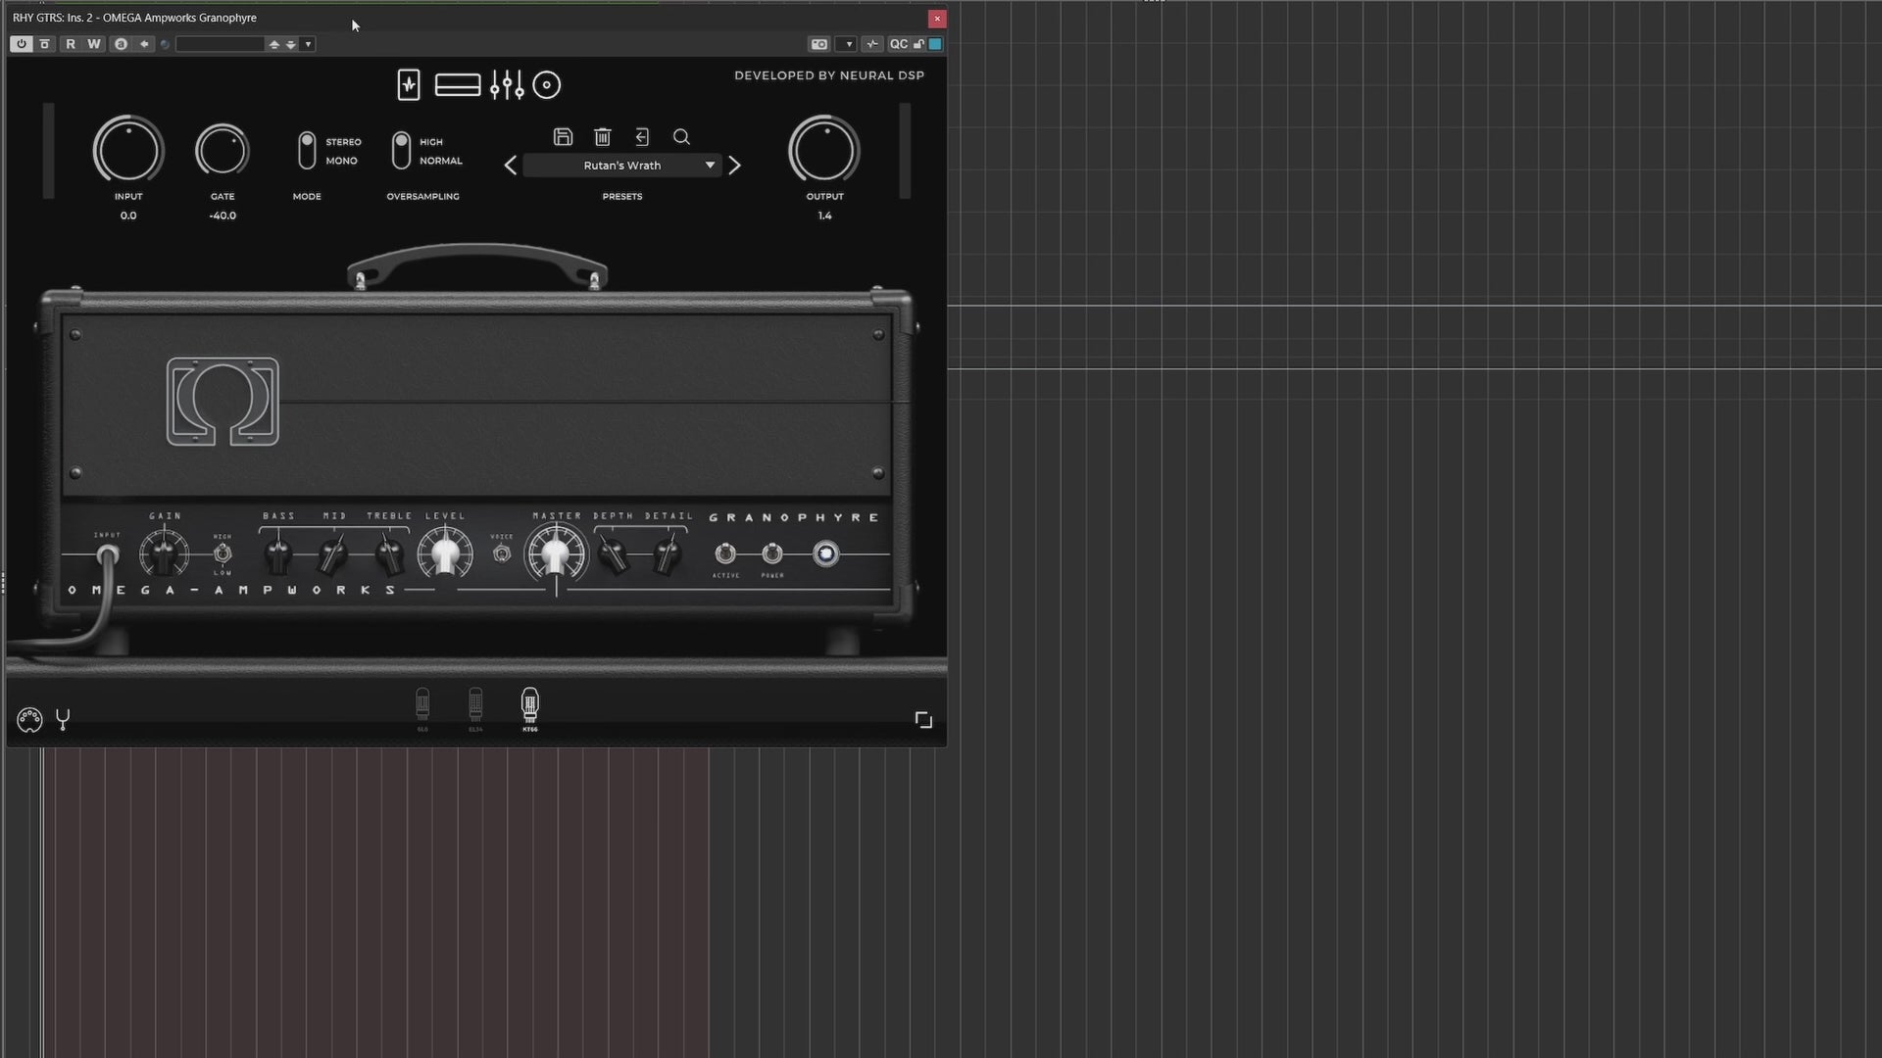Image resolution: width=1882 pixels, height=1058 pixels.
Task: Select the KT66 power tube
Action: [529, 710]
